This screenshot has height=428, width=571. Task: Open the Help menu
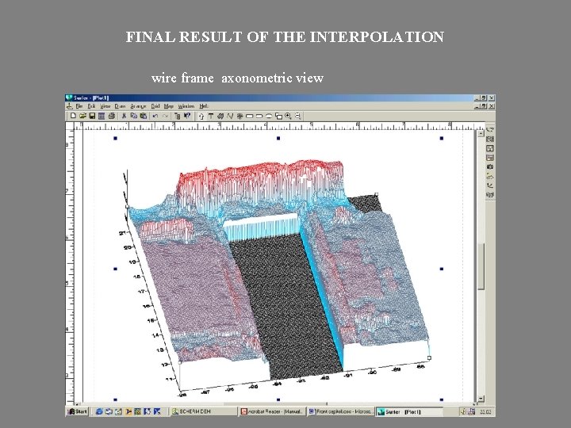204,106
